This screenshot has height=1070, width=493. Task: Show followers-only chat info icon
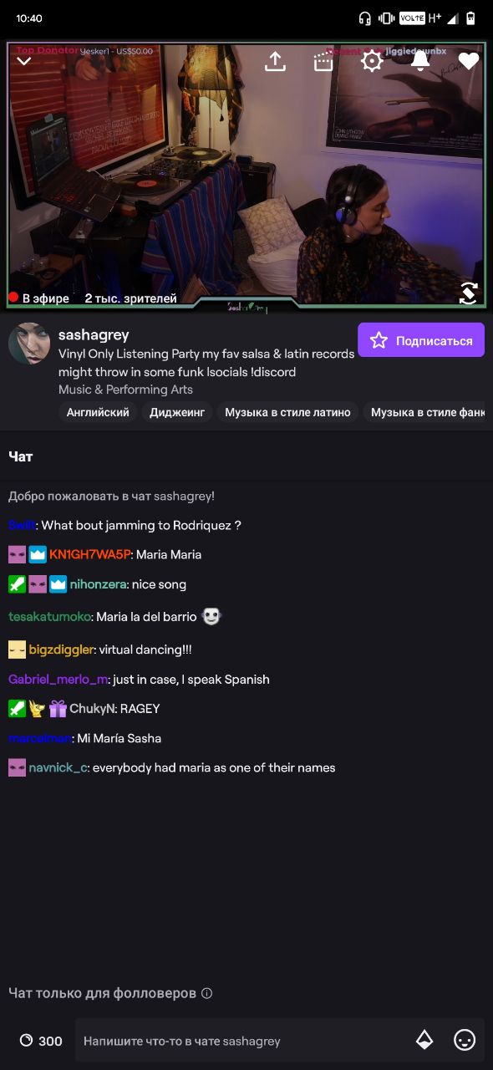[x=207, y=993]
